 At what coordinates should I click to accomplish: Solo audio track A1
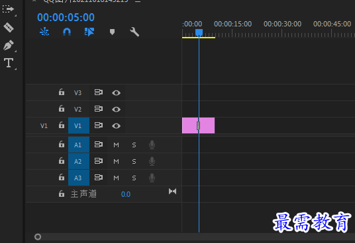tap(134, 145)
